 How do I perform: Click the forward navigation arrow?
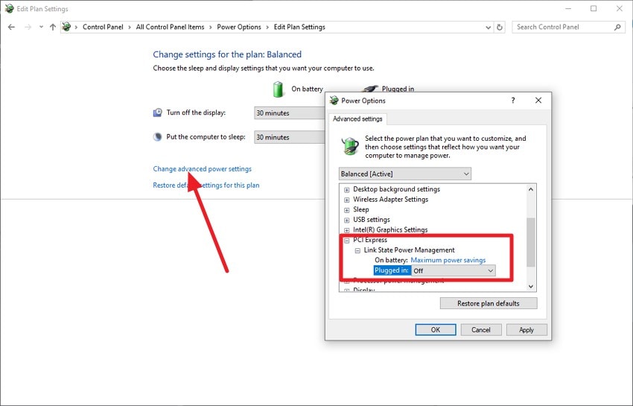(x=28, y=27)
